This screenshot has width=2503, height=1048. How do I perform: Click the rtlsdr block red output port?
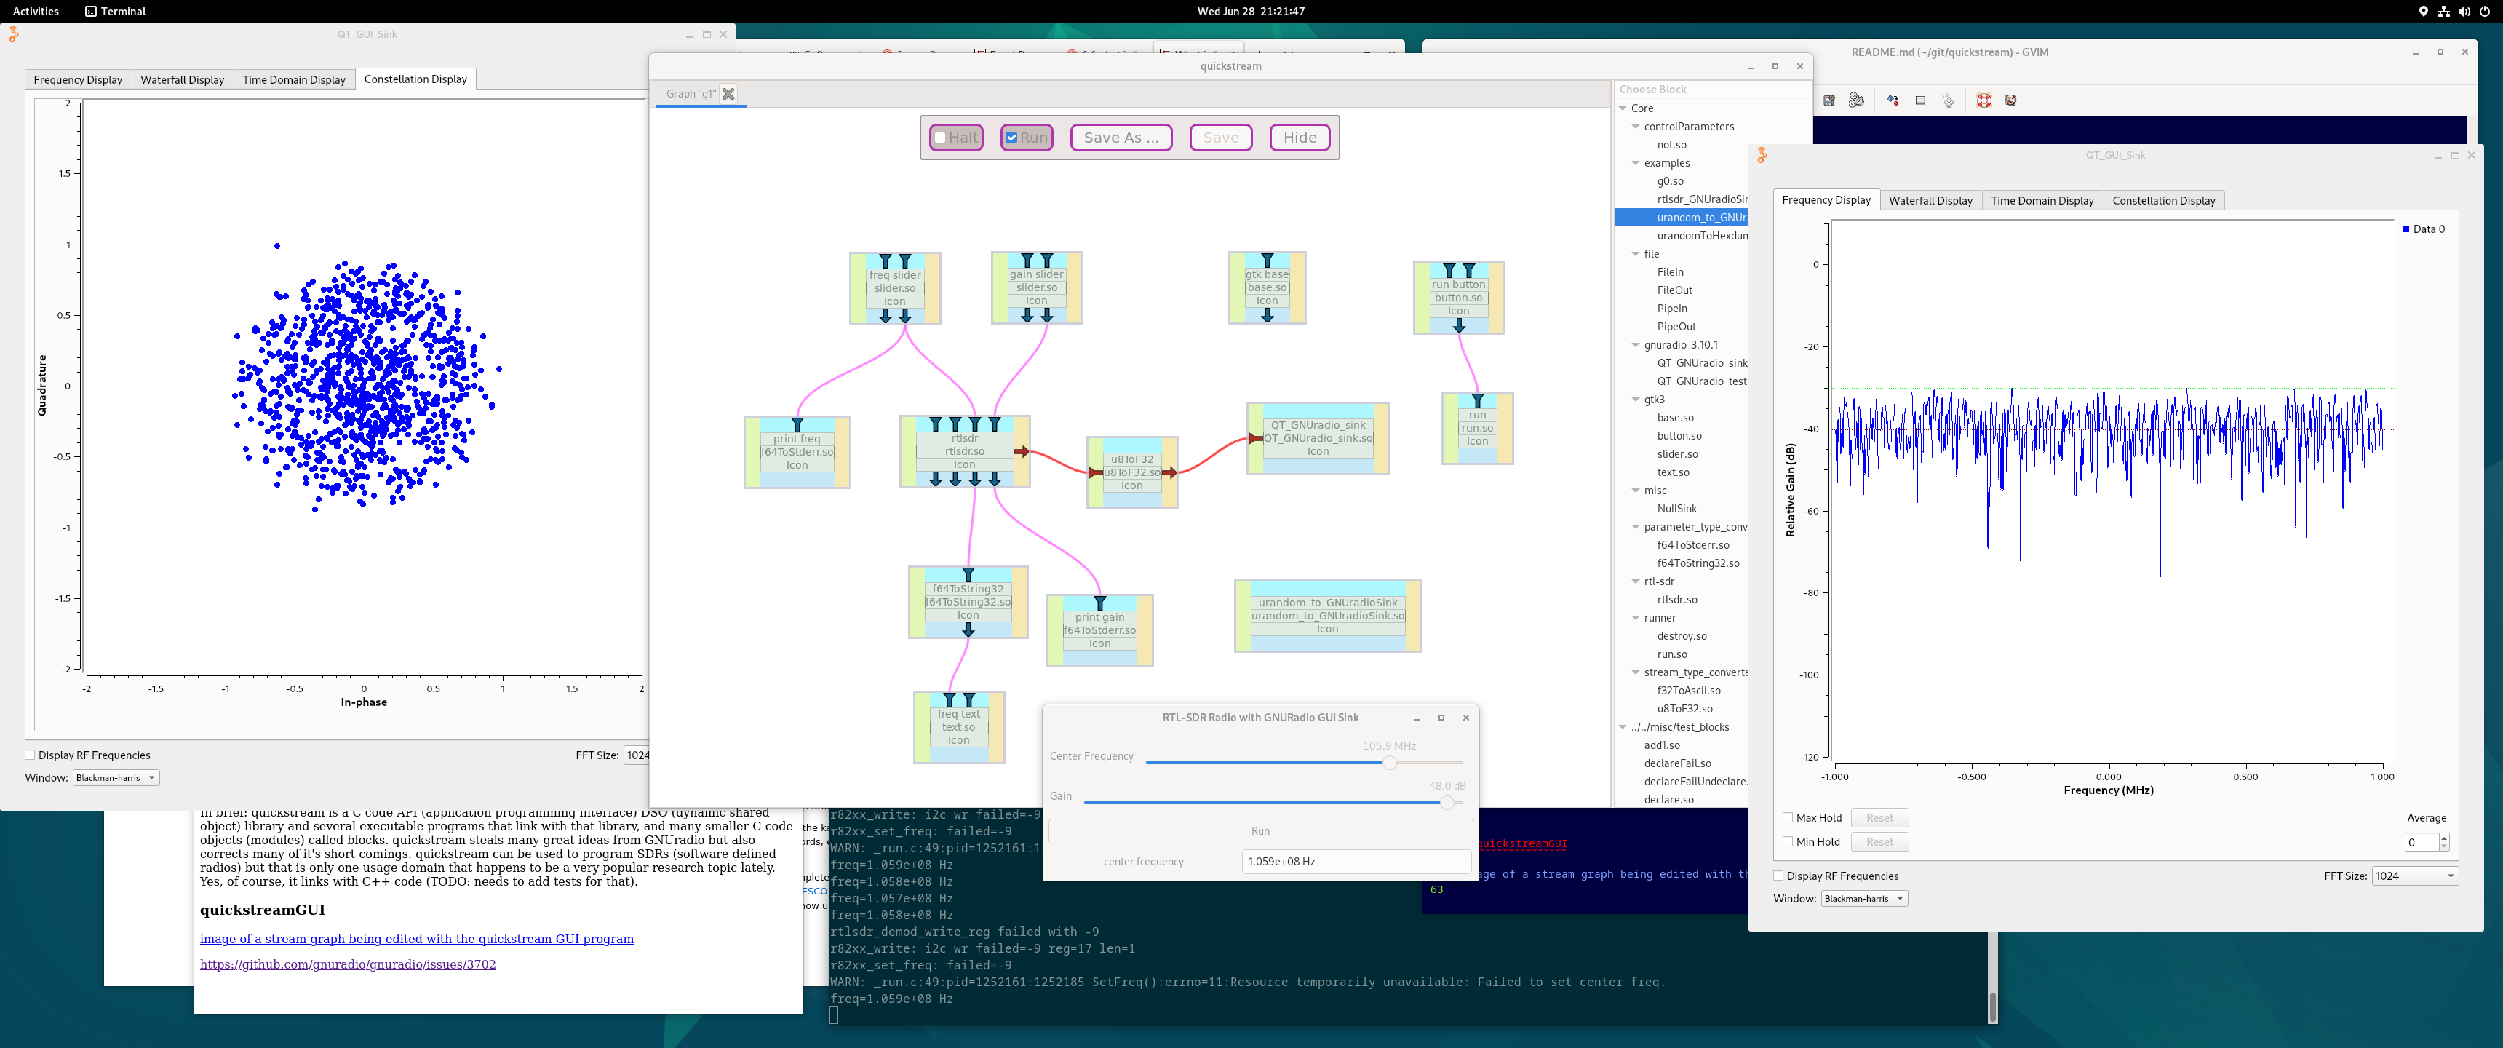tap(1022, 451)
